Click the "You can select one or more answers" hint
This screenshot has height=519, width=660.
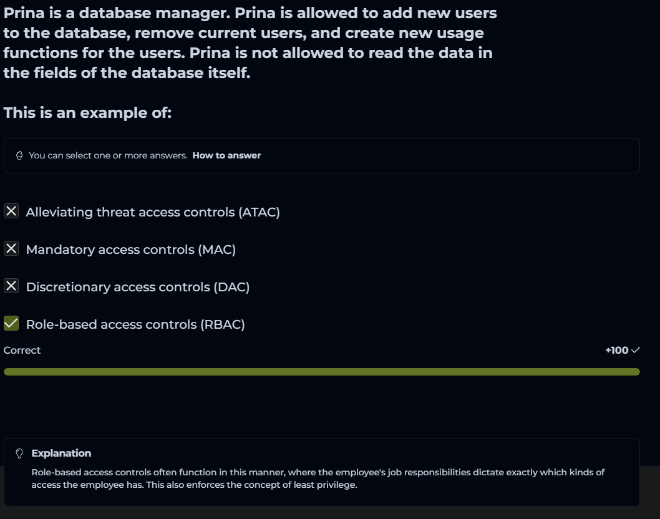[x=108, y=155]
